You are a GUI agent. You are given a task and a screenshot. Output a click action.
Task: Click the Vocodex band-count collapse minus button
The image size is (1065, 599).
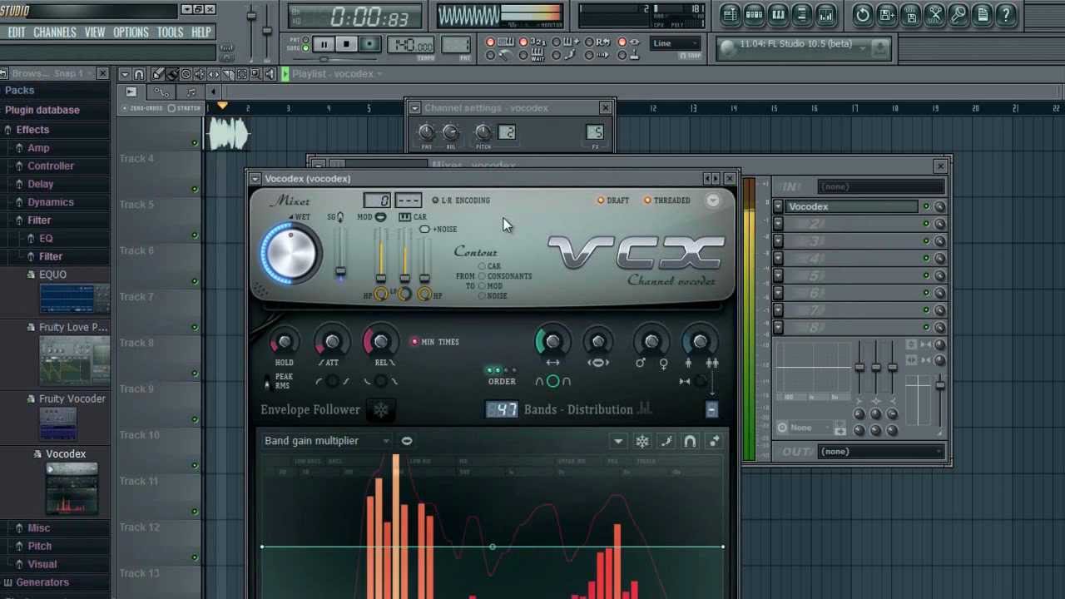click(x=711, y=409)
